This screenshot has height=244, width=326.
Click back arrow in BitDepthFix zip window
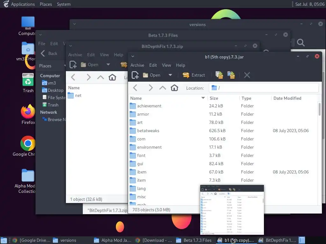pos(73,78)
